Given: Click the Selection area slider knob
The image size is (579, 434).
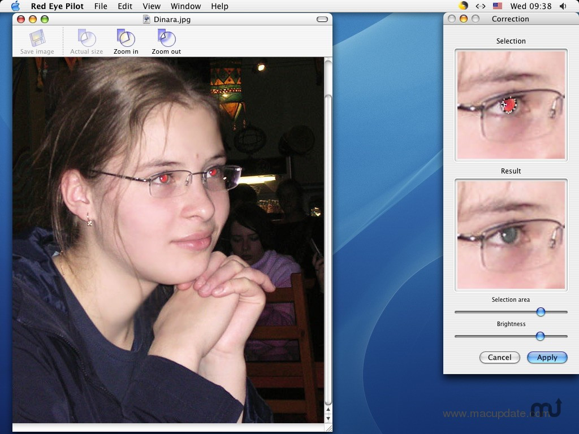Looking at the screenshot, I should [541, 312].
